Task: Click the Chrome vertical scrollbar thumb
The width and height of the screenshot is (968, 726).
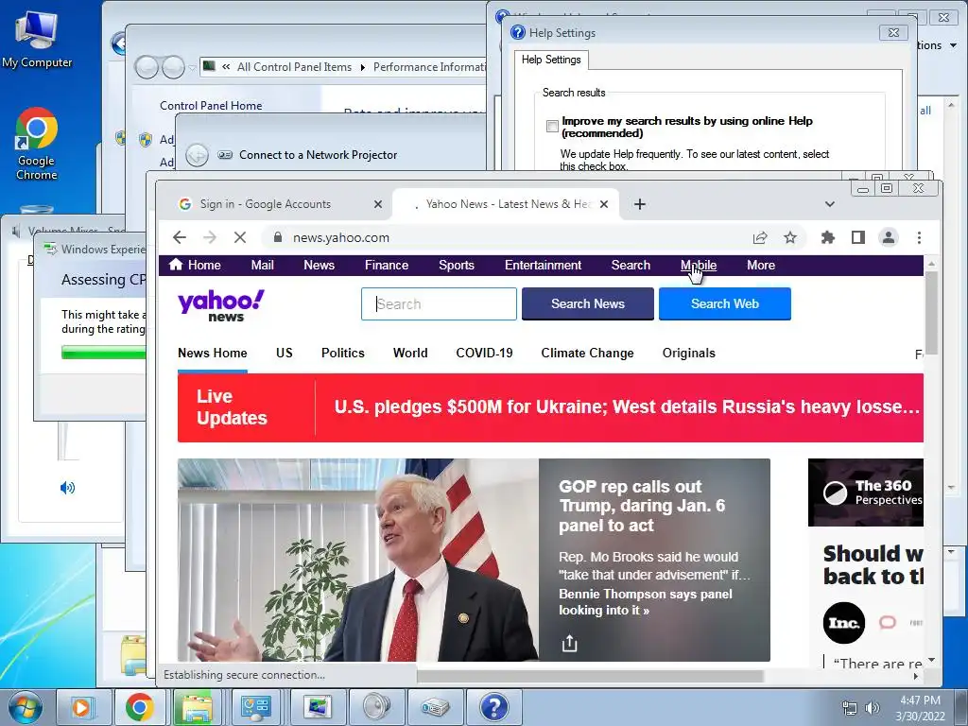Action: point(931,312)
